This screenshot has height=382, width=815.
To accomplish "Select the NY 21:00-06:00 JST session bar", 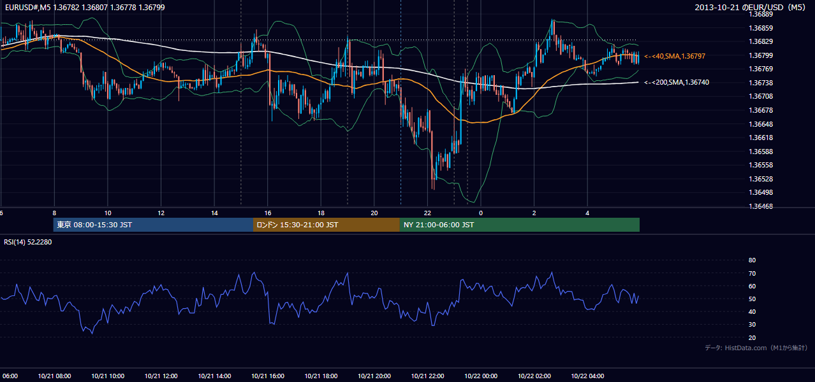I will click(x=520, y=225).
